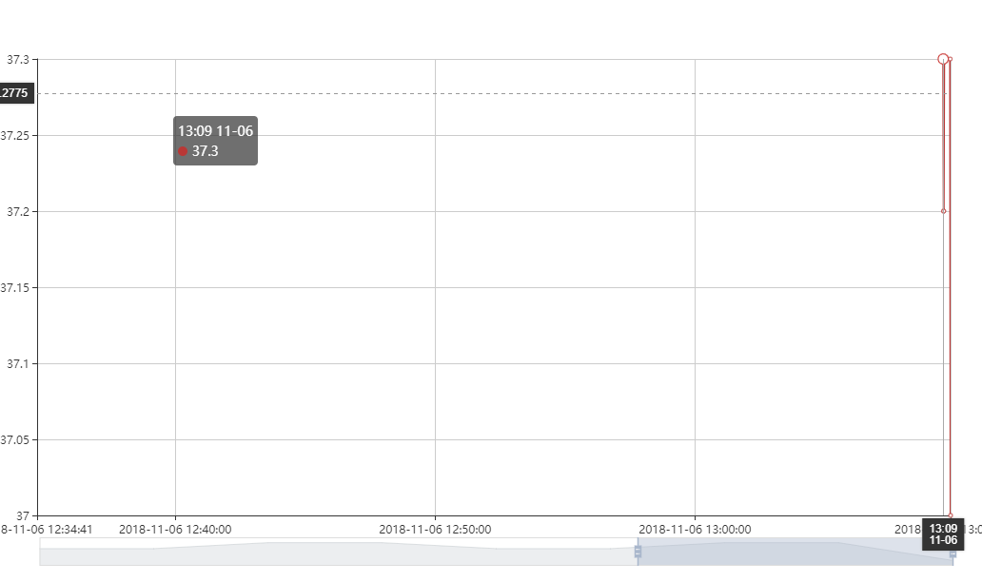Click the unselected gray part of the zoom slider
This screenshot has height=582, width=982.
[338, 552]
